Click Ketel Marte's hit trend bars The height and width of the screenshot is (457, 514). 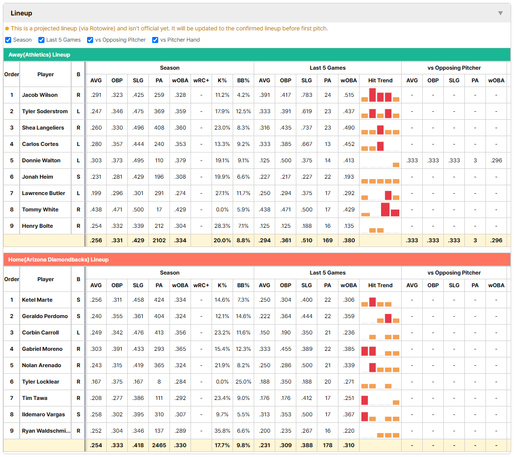(x=380, y=300)
